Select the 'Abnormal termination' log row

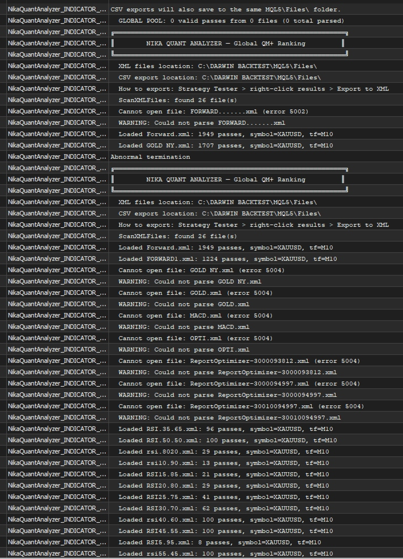tap(201, 157)
